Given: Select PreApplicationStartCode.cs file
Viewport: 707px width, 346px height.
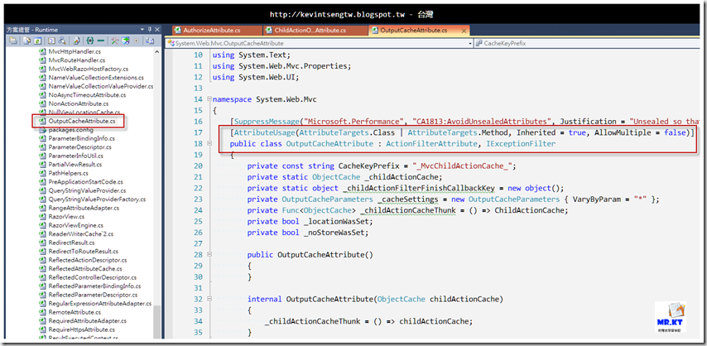Looking at the screenshot, I should (x=85, y=182).
